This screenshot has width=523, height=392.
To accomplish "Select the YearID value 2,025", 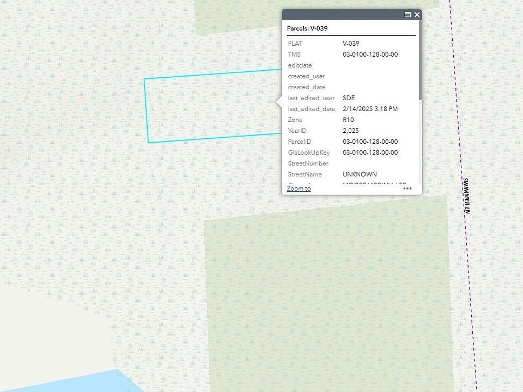I will [x=350, y=131].
